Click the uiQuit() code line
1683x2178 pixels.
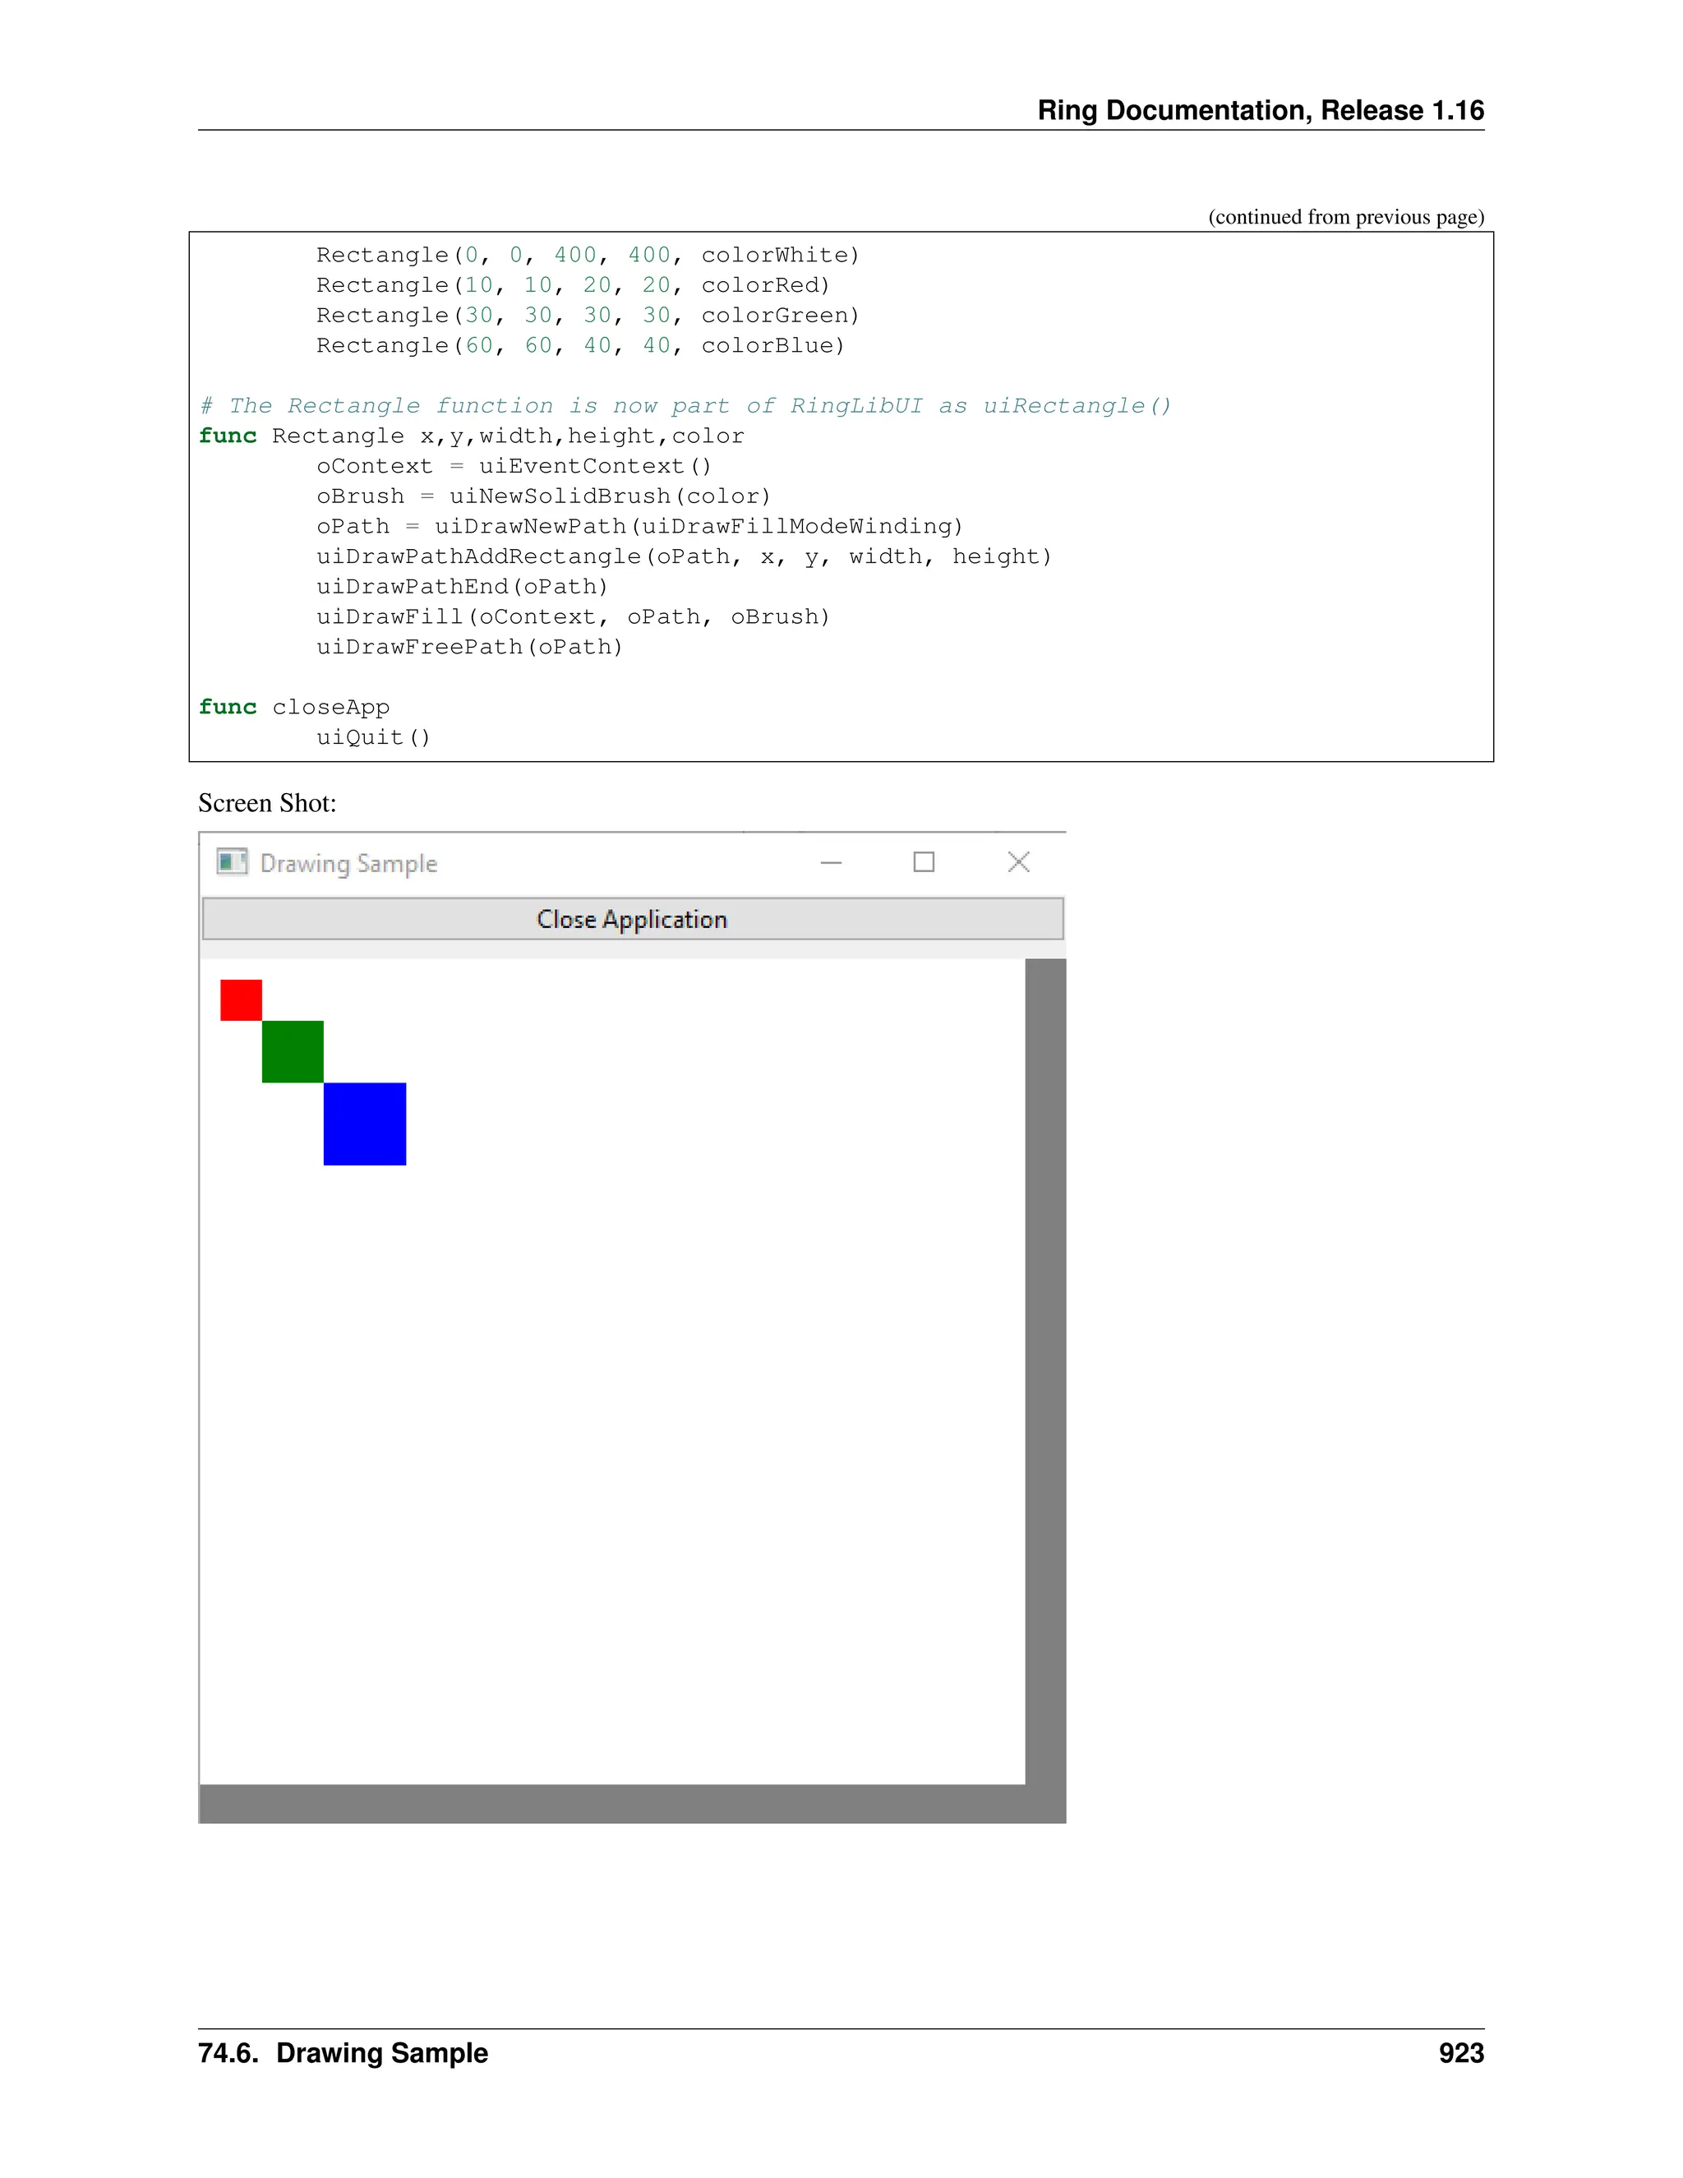coord(373,737)
